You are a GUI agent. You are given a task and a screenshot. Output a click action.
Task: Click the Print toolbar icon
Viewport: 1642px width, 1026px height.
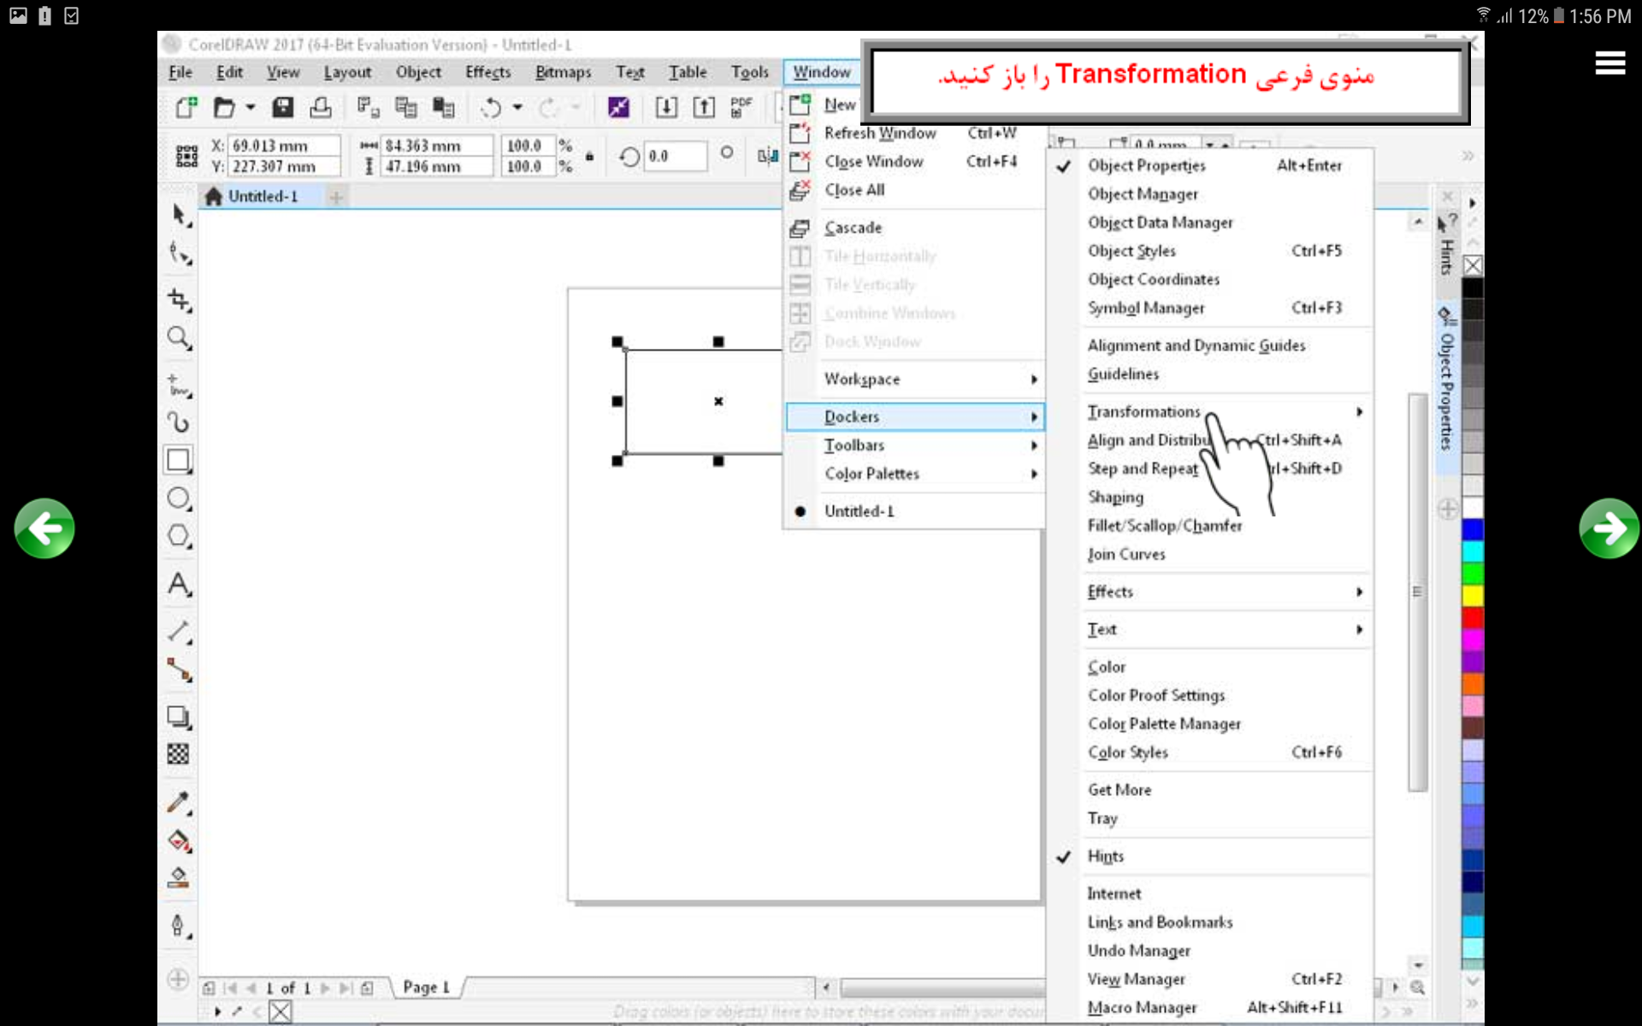tap(321, 108)
